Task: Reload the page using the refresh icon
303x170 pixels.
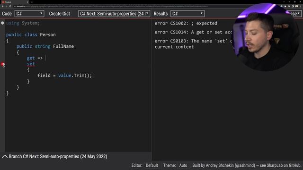Action: pos(10,6)
